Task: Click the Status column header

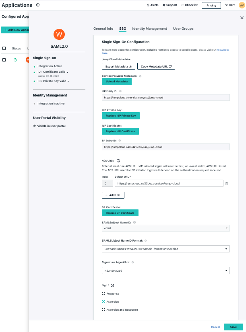Action: coord(17,49)
